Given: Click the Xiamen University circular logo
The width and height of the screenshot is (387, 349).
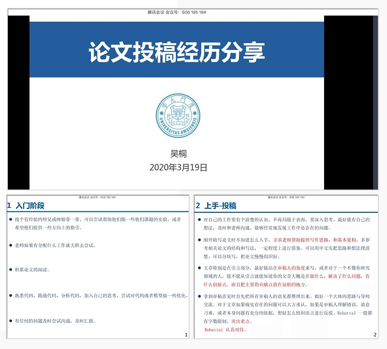Looking at the screenshot, I should coord(177,116).
